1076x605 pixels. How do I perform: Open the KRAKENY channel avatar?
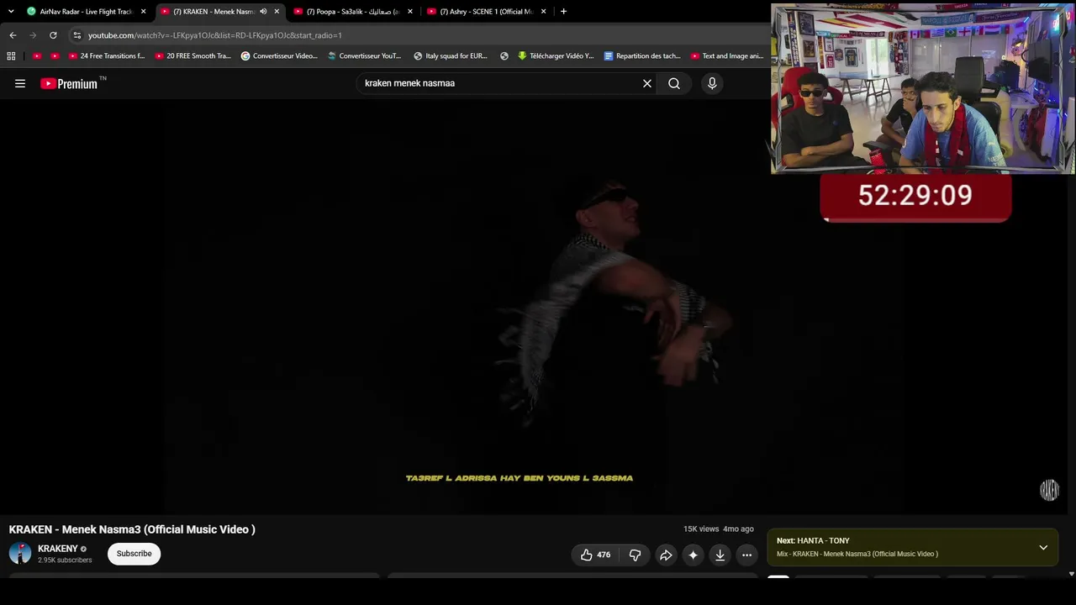(x=20, y=553)
